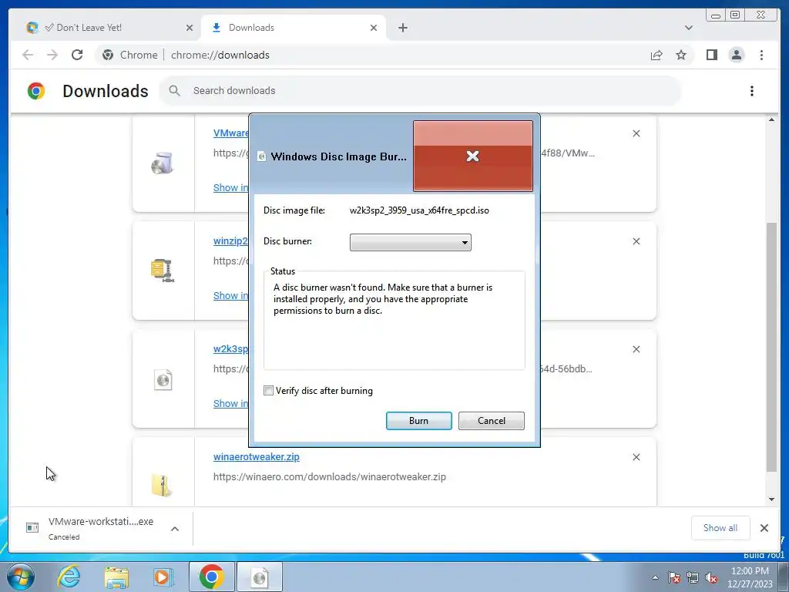Viewport: 789px width, 592px height.
Task: Remove the winzip download from list
Action: pyautogui.click(x=636, y=241)
